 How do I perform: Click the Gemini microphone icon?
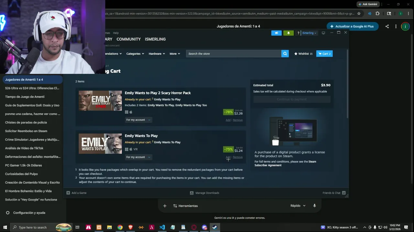[314, 206]
